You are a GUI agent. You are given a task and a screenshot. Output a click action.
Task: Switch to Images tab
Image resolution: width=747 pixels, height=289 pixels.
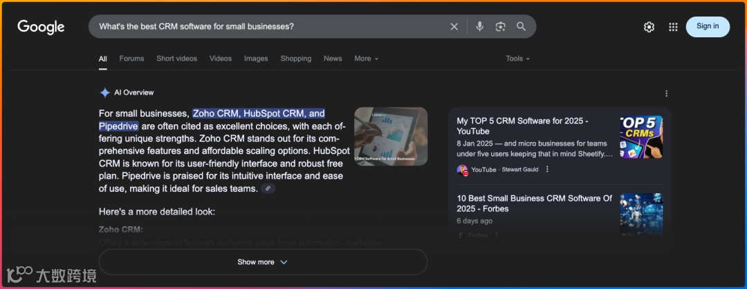(256, 59)
